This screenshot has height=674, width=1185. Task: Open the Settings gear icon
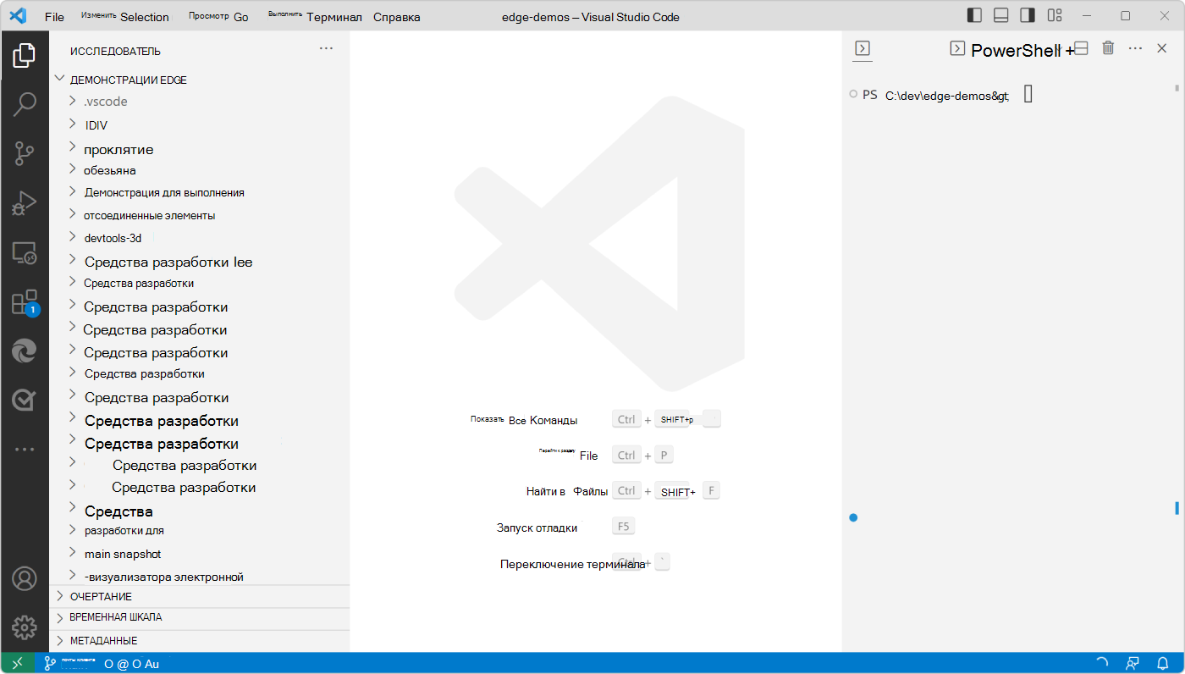click(x=24, y=627)
